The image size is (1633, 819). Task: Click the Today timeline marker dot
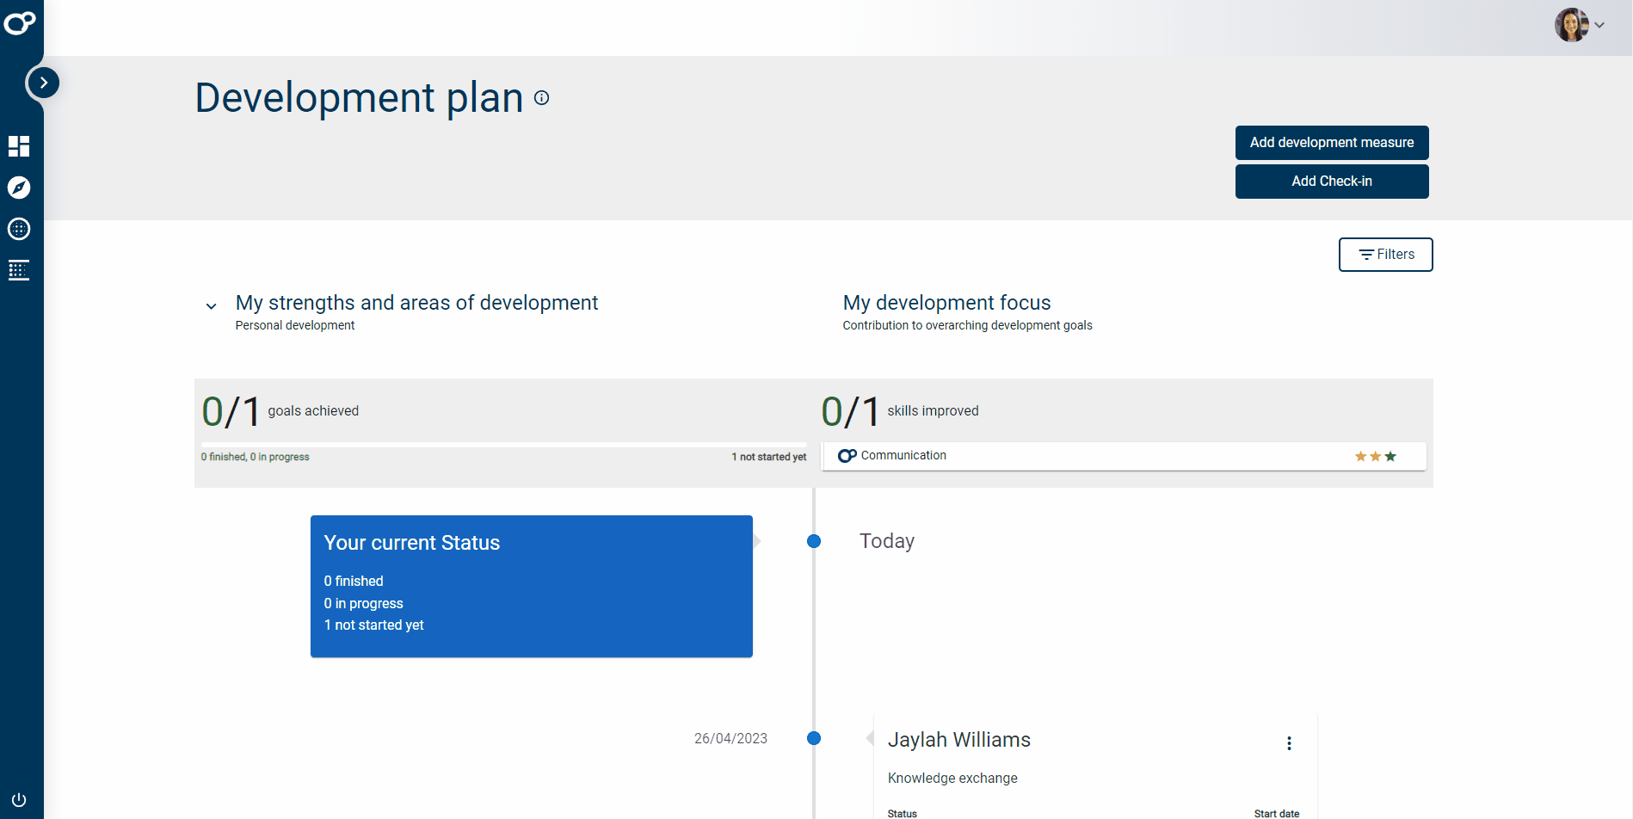coord(814,541)
